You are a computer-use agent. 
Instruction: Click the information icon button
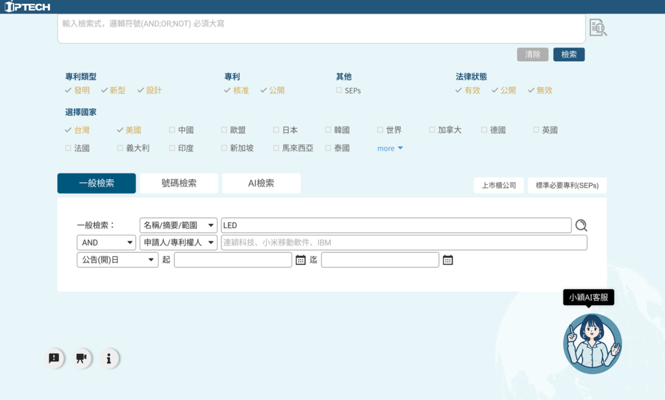[109, 358]
